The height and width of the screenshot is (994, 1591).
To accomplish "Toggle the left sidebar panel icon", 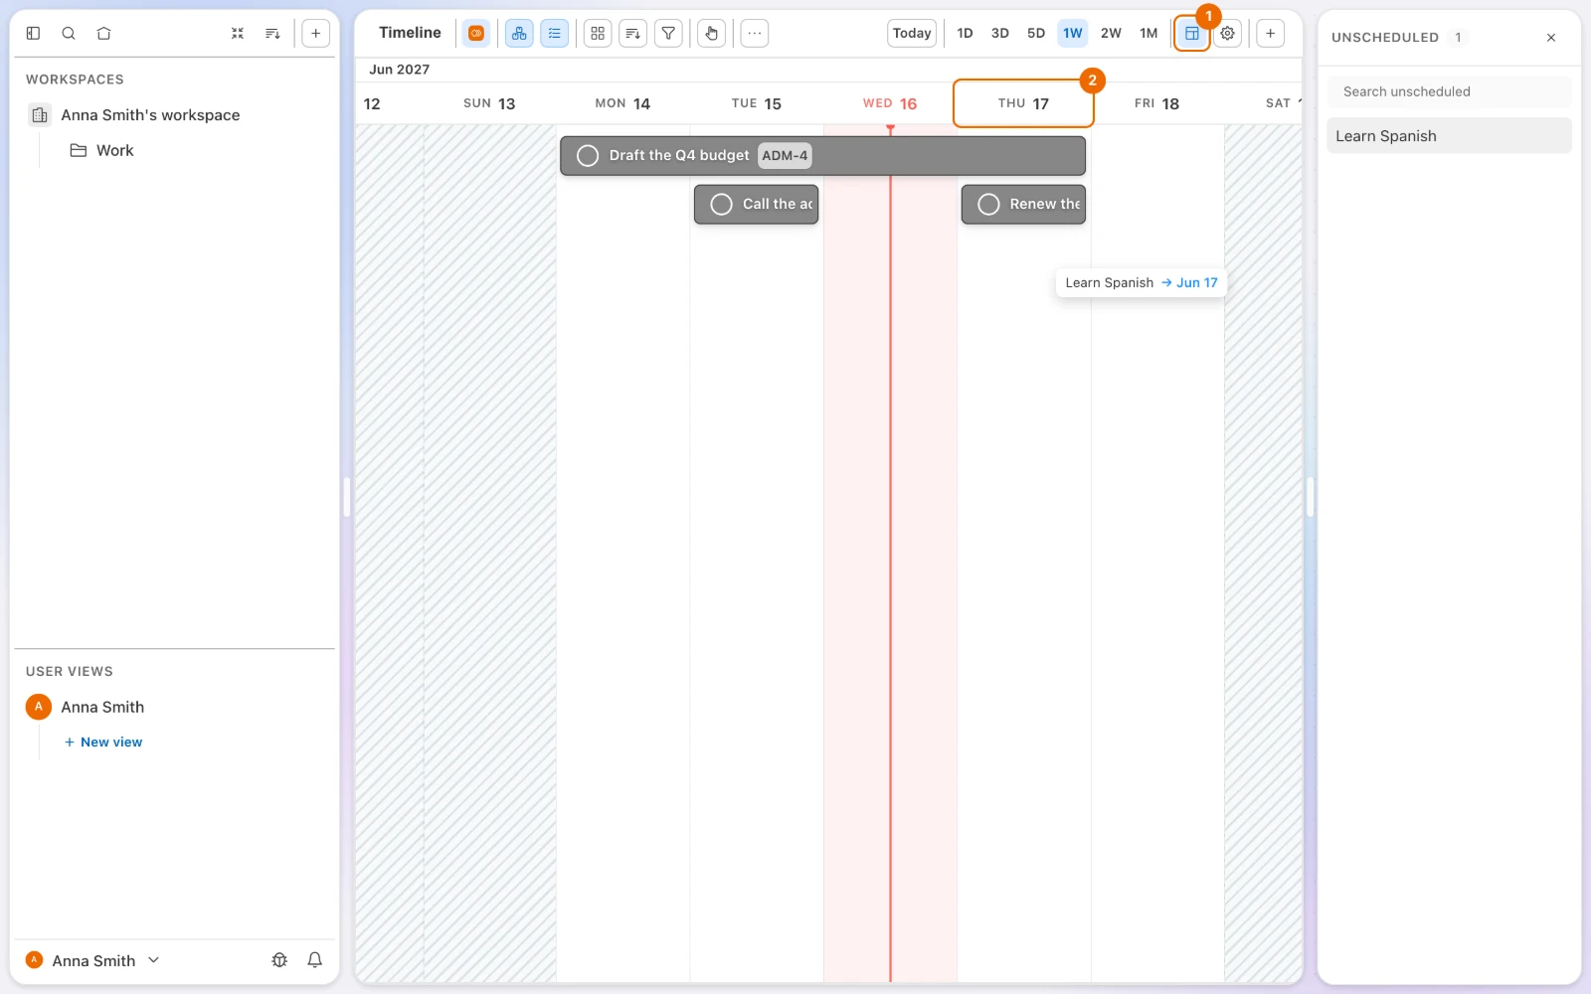I will [x=33, y=33].
